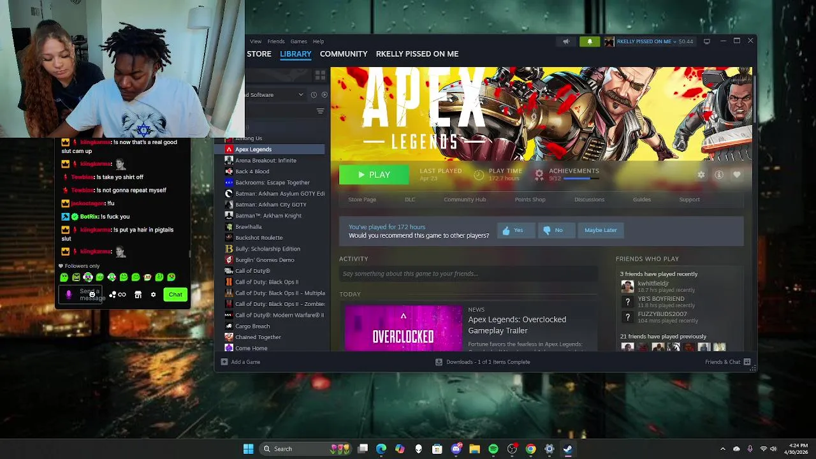Open Spotify from the taskbar
Screen dimensions: 816x459
pyautogui.click(x=493, y=449)
